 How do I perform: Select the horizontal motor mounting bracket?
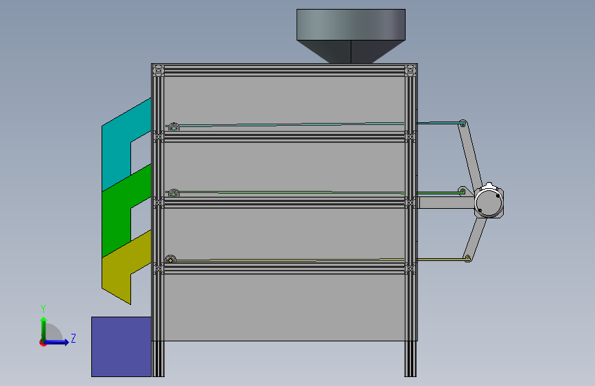pos(445,203)
